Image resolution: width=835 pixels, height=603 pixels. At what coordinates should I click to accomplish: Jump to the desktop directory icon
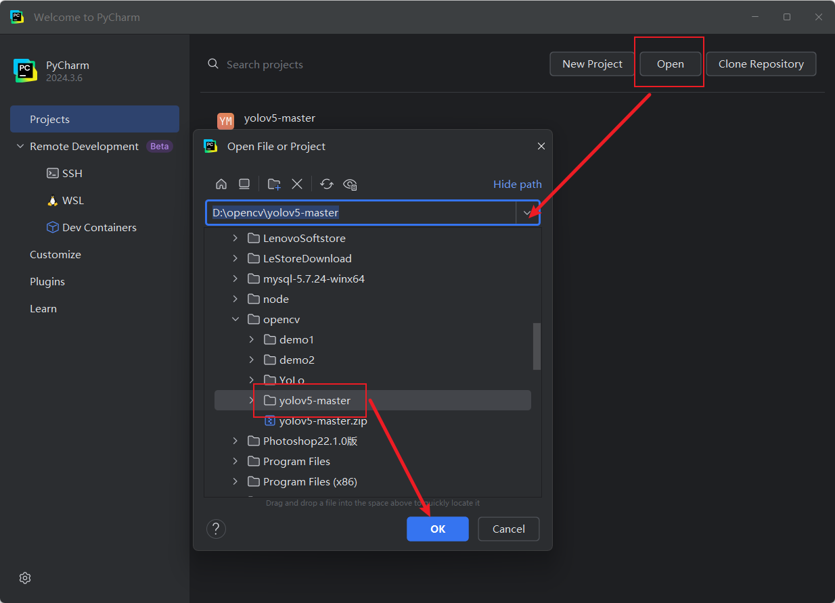pyautogui.click(x=244, y=184)
